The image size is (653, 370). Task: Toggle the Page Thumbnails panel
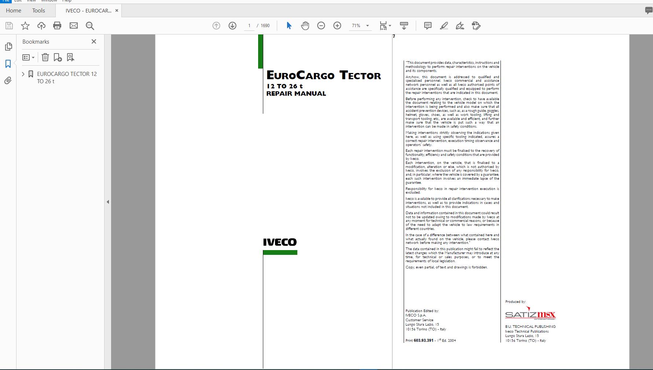(x=8, y=47)
